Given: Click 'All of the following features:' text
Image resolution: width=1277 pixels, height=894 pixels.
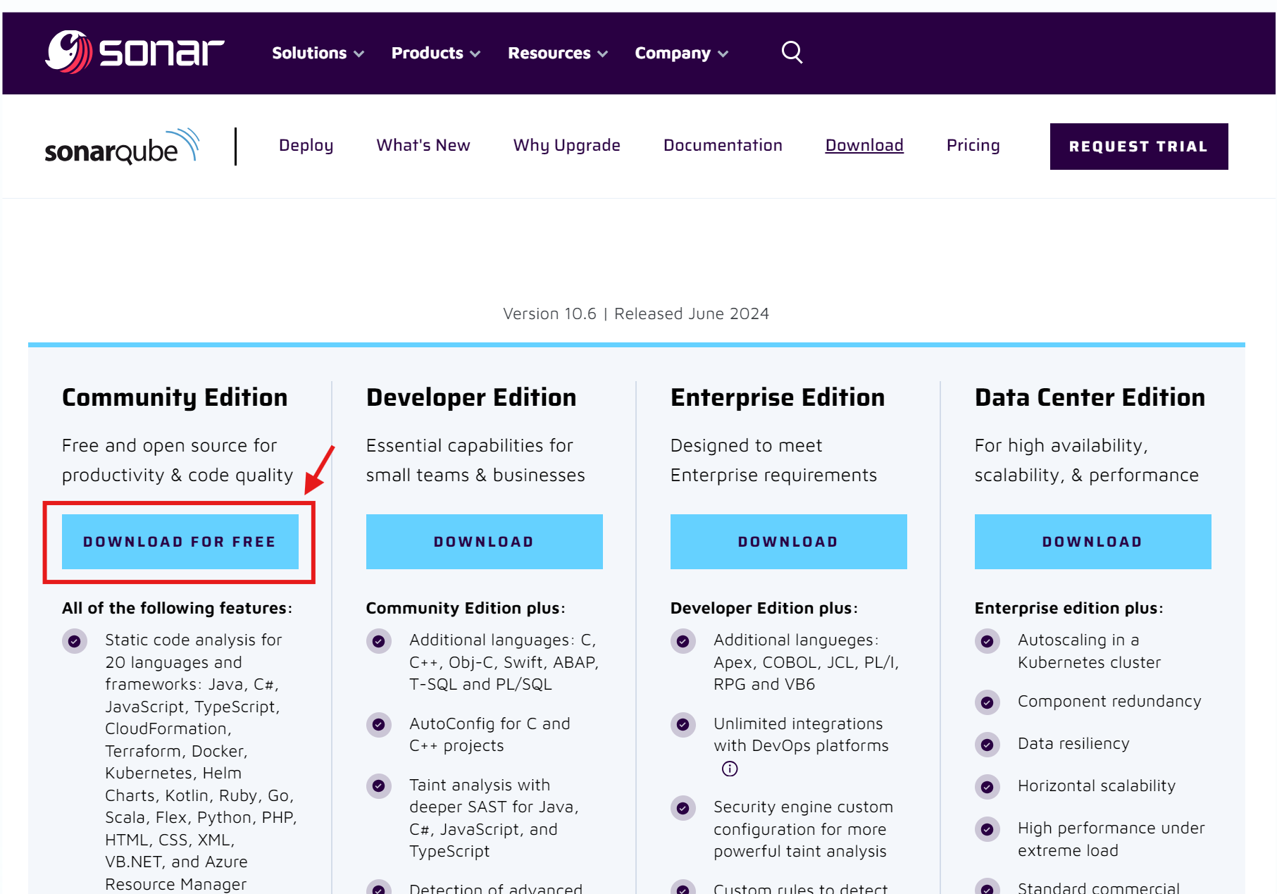Looking at the screenshot, I should [x=177, y=608].
